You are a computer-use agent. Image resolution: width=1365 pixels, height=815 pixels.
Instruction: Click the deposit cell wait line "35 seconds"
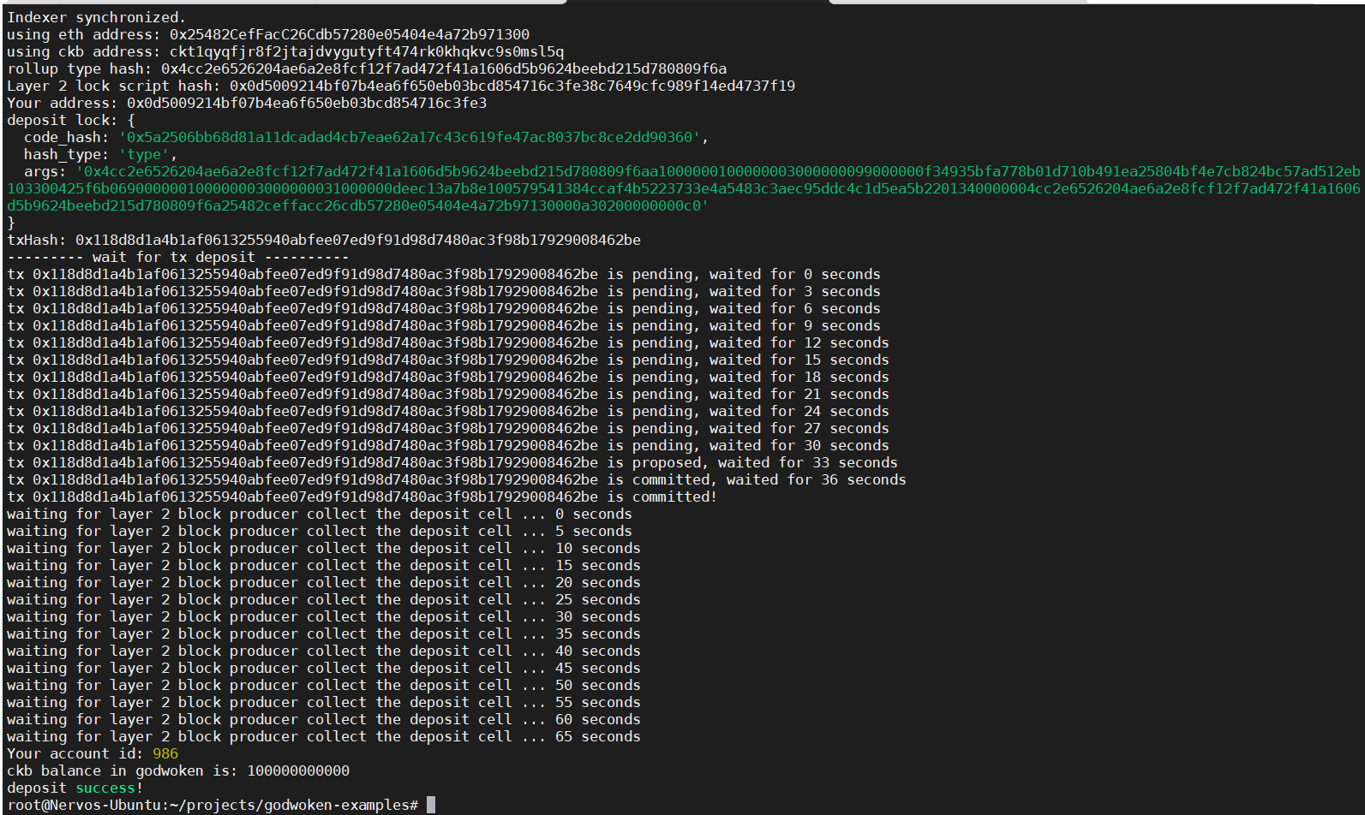[324, 634]
